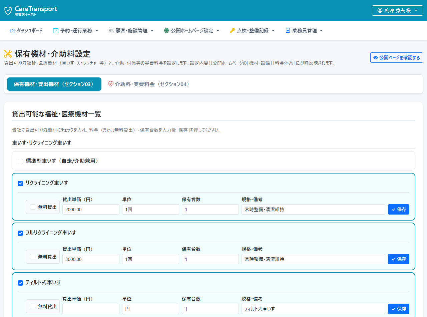This screenshot has width=427, height=317.
Task: Click the 保有台数 field for リクライニング車いす
Action: [x=210, y=210]
